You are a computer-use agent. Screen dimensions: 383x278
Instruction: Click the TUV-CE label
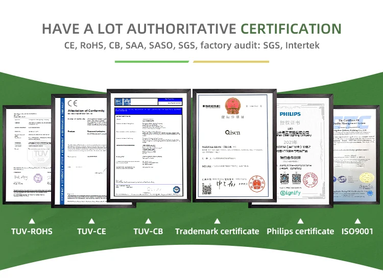click(x=91, y=231)
